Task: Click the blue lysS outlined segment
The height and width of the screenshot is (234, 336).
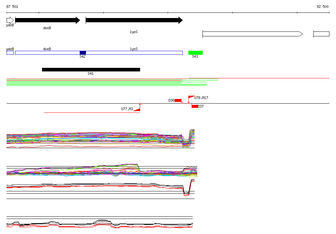Action: [x=134, y=53]
